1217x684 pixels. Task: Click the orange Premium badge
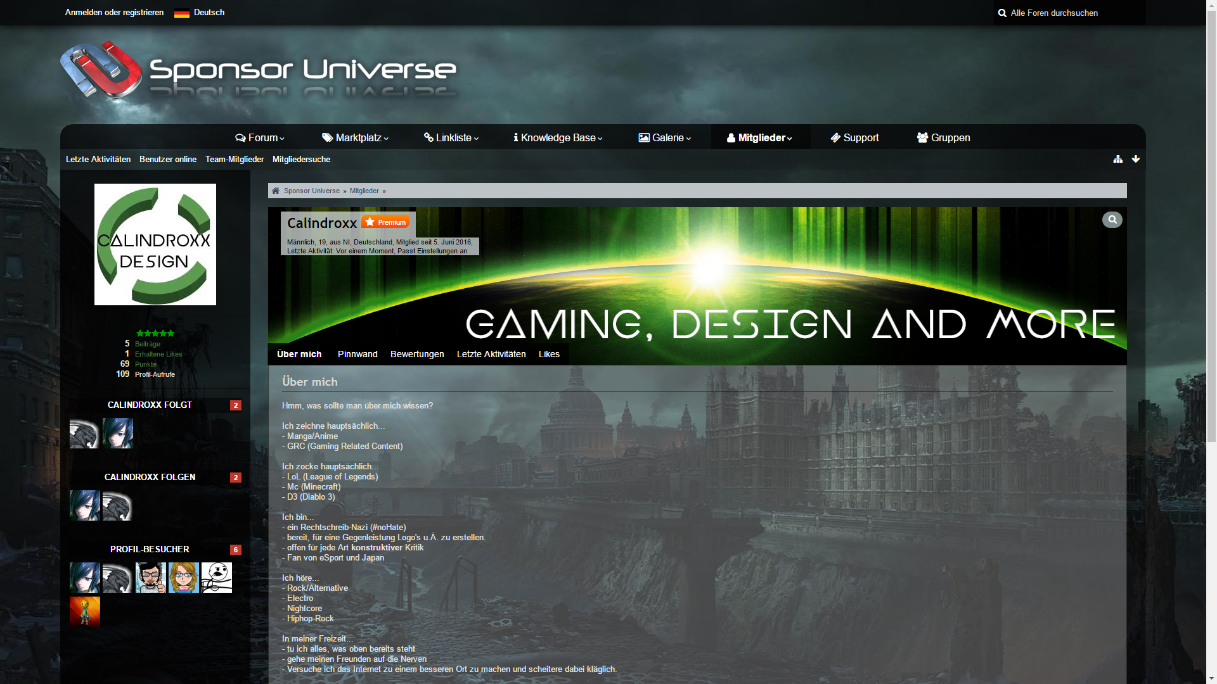[x=385, y=222]
